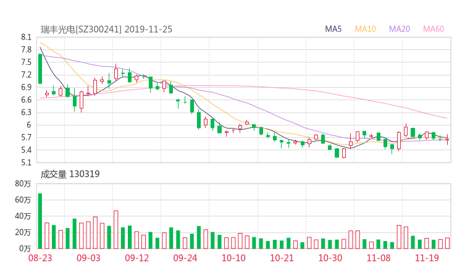Click the 10-21 date label
457x272 pixels.
282,258
